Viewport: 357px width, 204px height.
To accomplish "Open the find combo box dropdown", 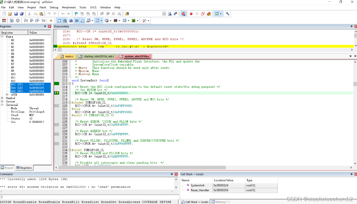I will click(x=164, y=14).
